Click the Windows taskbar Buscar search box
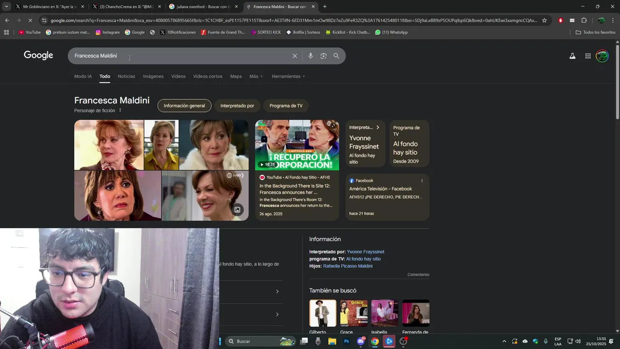Image resolution: width=620 pixels, height=349 pixels. pos(262,341)
